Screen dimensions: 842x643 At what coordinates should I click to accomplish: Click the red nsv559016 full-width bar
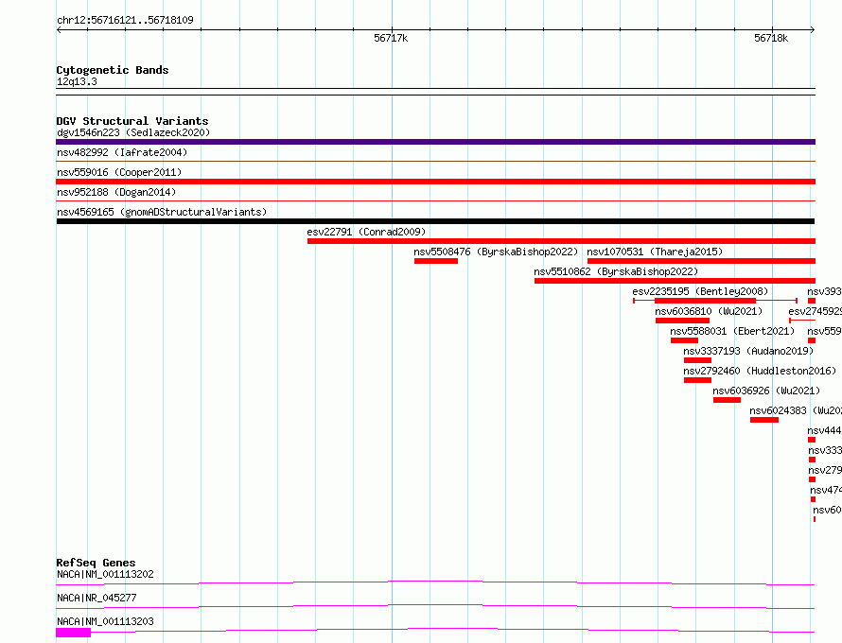point(435,182)
